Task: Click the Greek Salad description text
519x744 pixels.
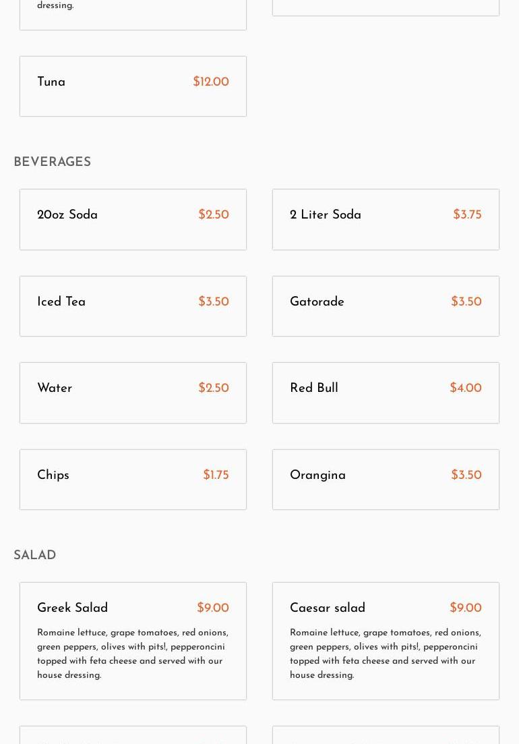Action: pyautogui.click(x=133, y=654)
